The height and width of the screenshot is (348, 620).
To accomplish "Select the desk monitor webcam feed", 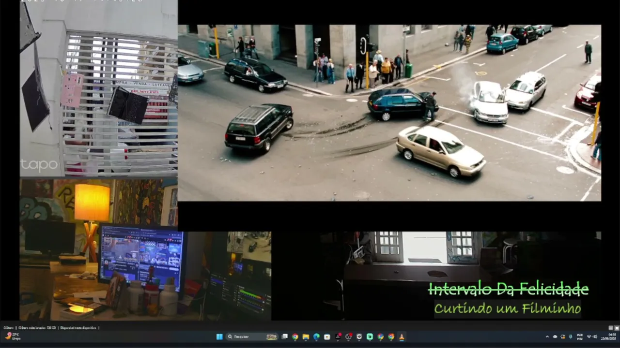I will pyautogui.click(x=145, y=249).
